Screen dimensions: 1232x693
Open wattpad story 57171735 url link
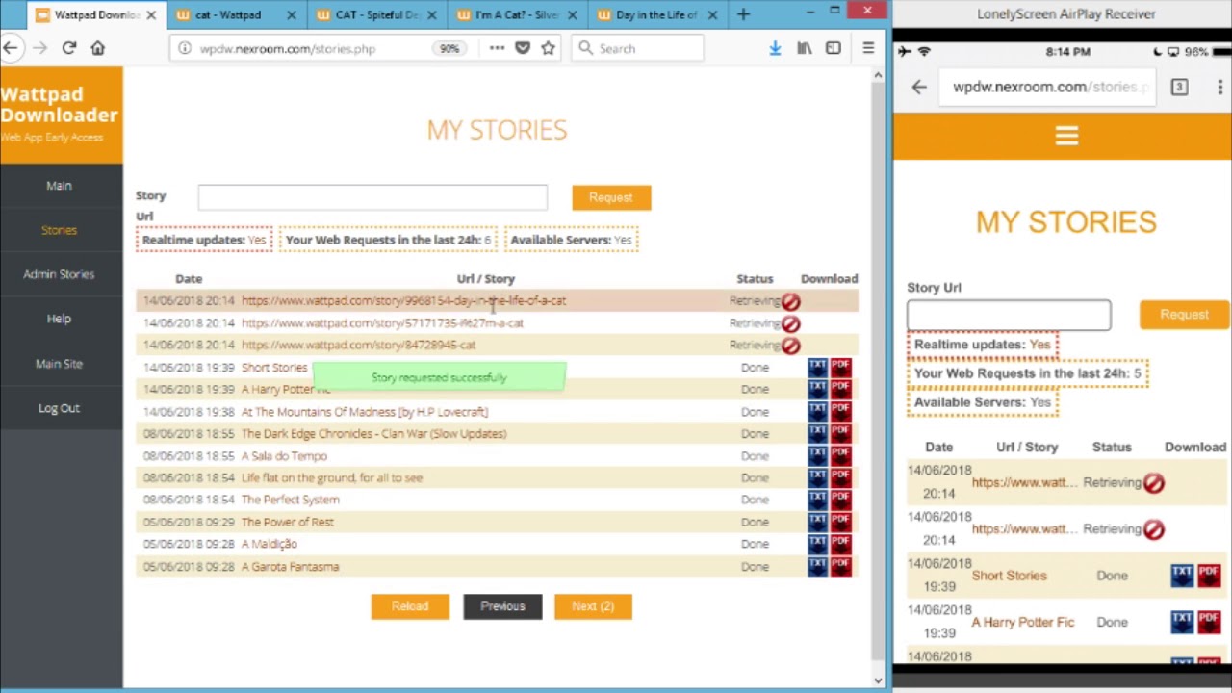382,323
